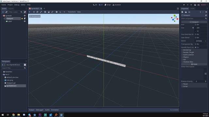Select Viewport.gd in FileSystem

11,83
